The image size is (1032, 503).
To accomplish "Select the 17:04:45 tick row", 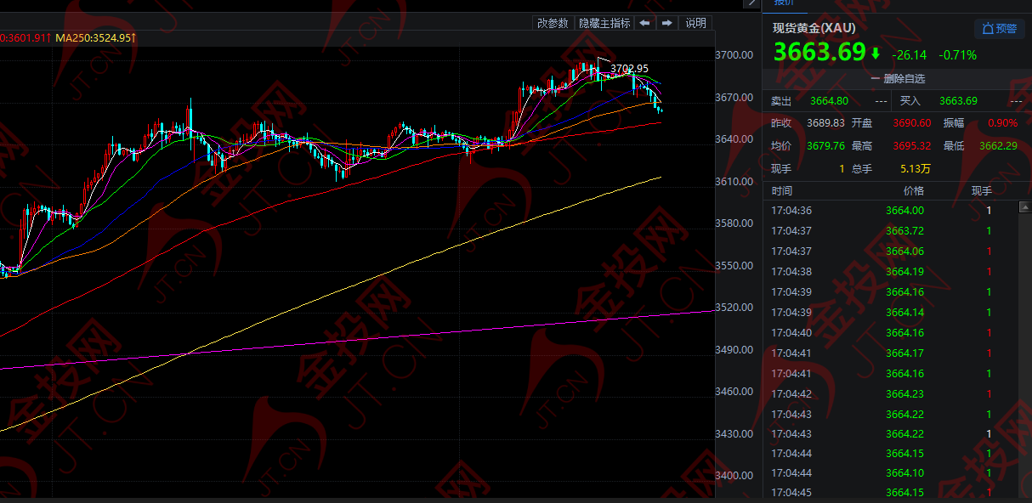I will 890,493.
